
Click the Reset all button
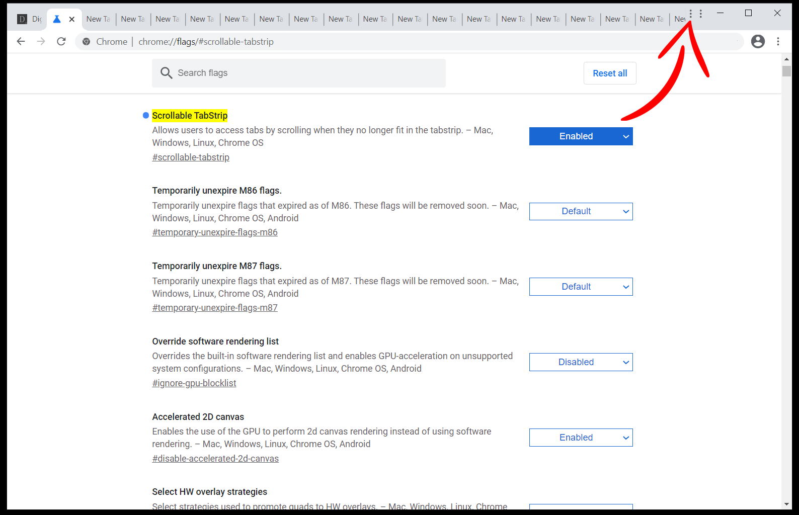click(x=610, y=73)
